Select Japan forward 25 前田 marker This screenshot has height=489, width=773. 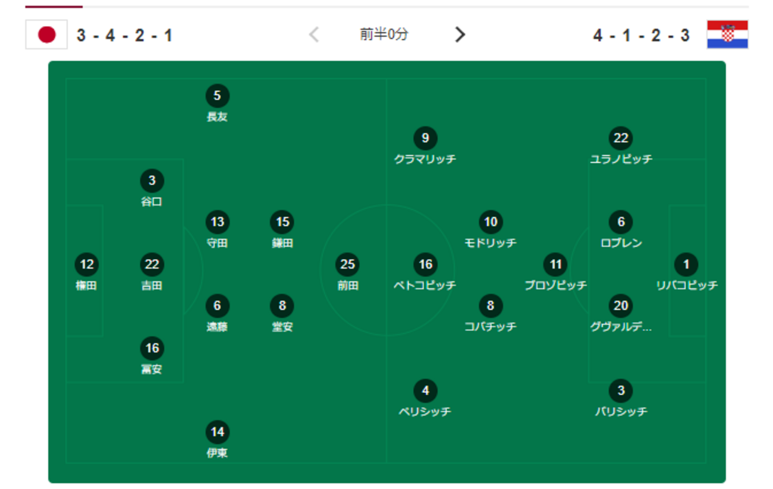347,264
